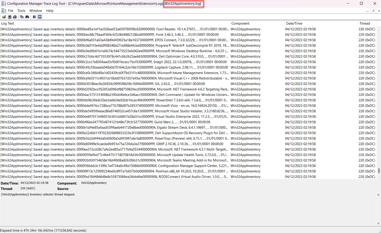
Task: Select the Snagit 2022 log row
Action: [x=189, y=62]
